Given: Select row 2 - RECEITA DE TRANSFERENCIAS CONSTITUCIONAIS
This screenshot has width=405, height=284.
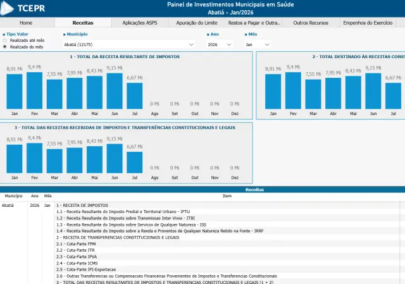Looking at the screenshot, I should (227, 238).
